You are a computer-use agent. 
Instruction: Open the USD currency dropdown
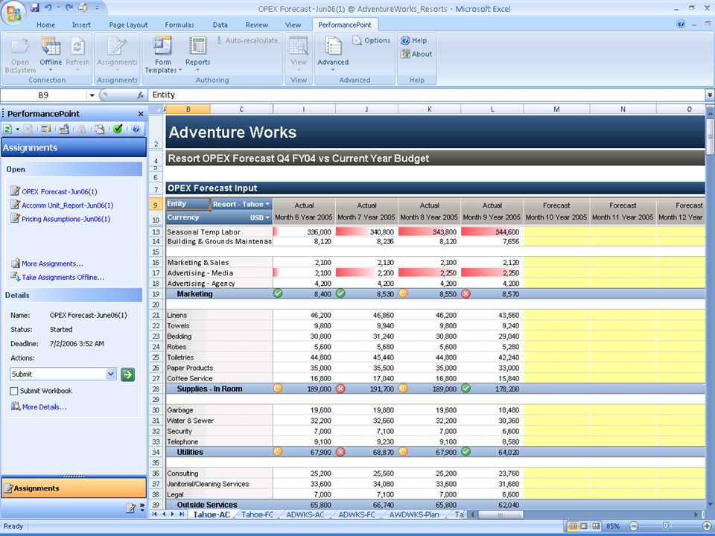[267, 218]
